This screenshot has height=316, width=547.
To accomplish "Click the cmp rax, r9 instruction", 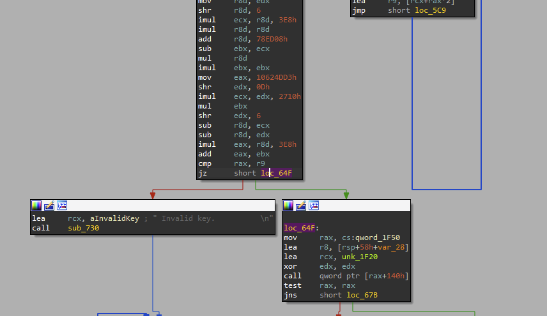I will pyautogui.click(x=231, y=163).
